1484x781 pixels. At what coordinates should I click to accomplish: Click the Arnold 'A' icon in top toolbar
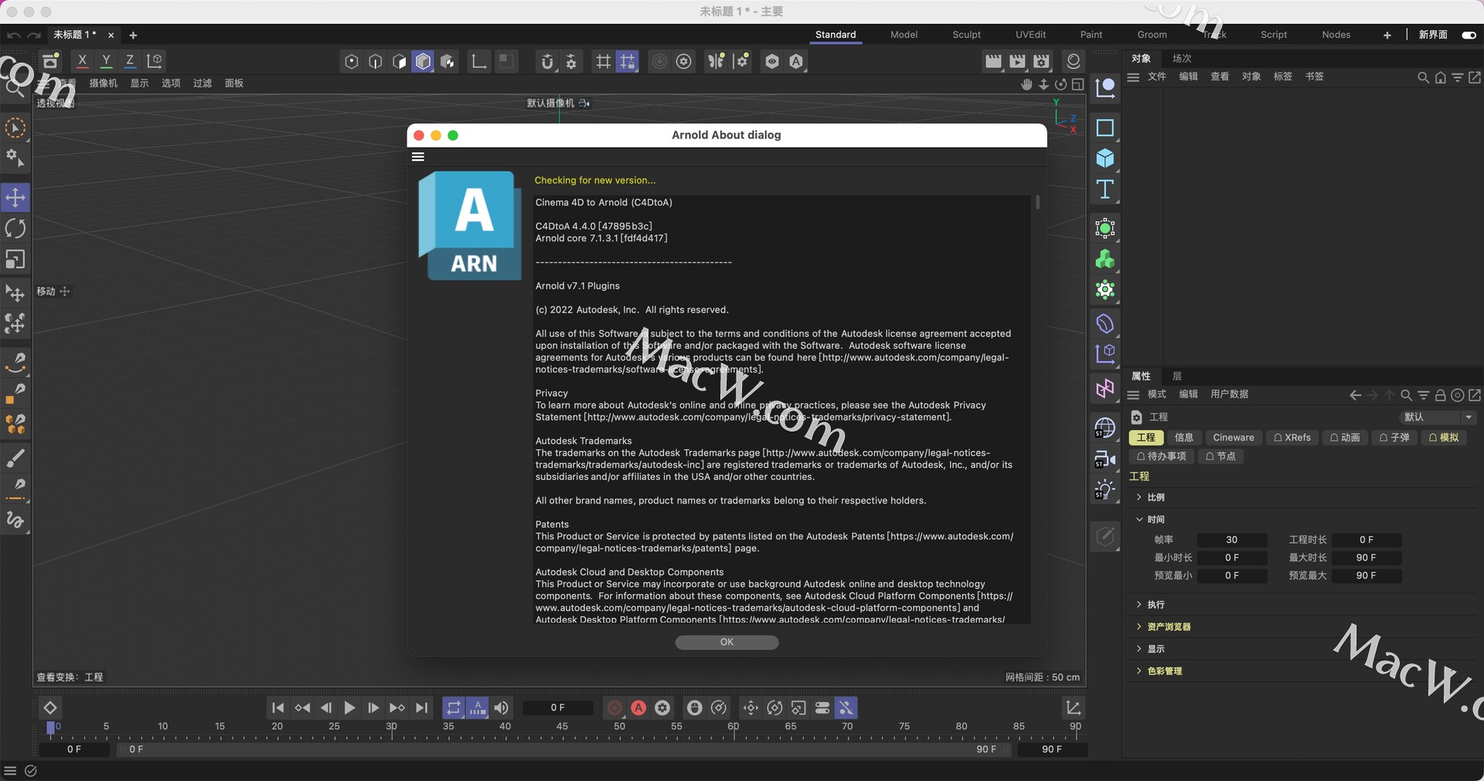click(x=796, y=62)
